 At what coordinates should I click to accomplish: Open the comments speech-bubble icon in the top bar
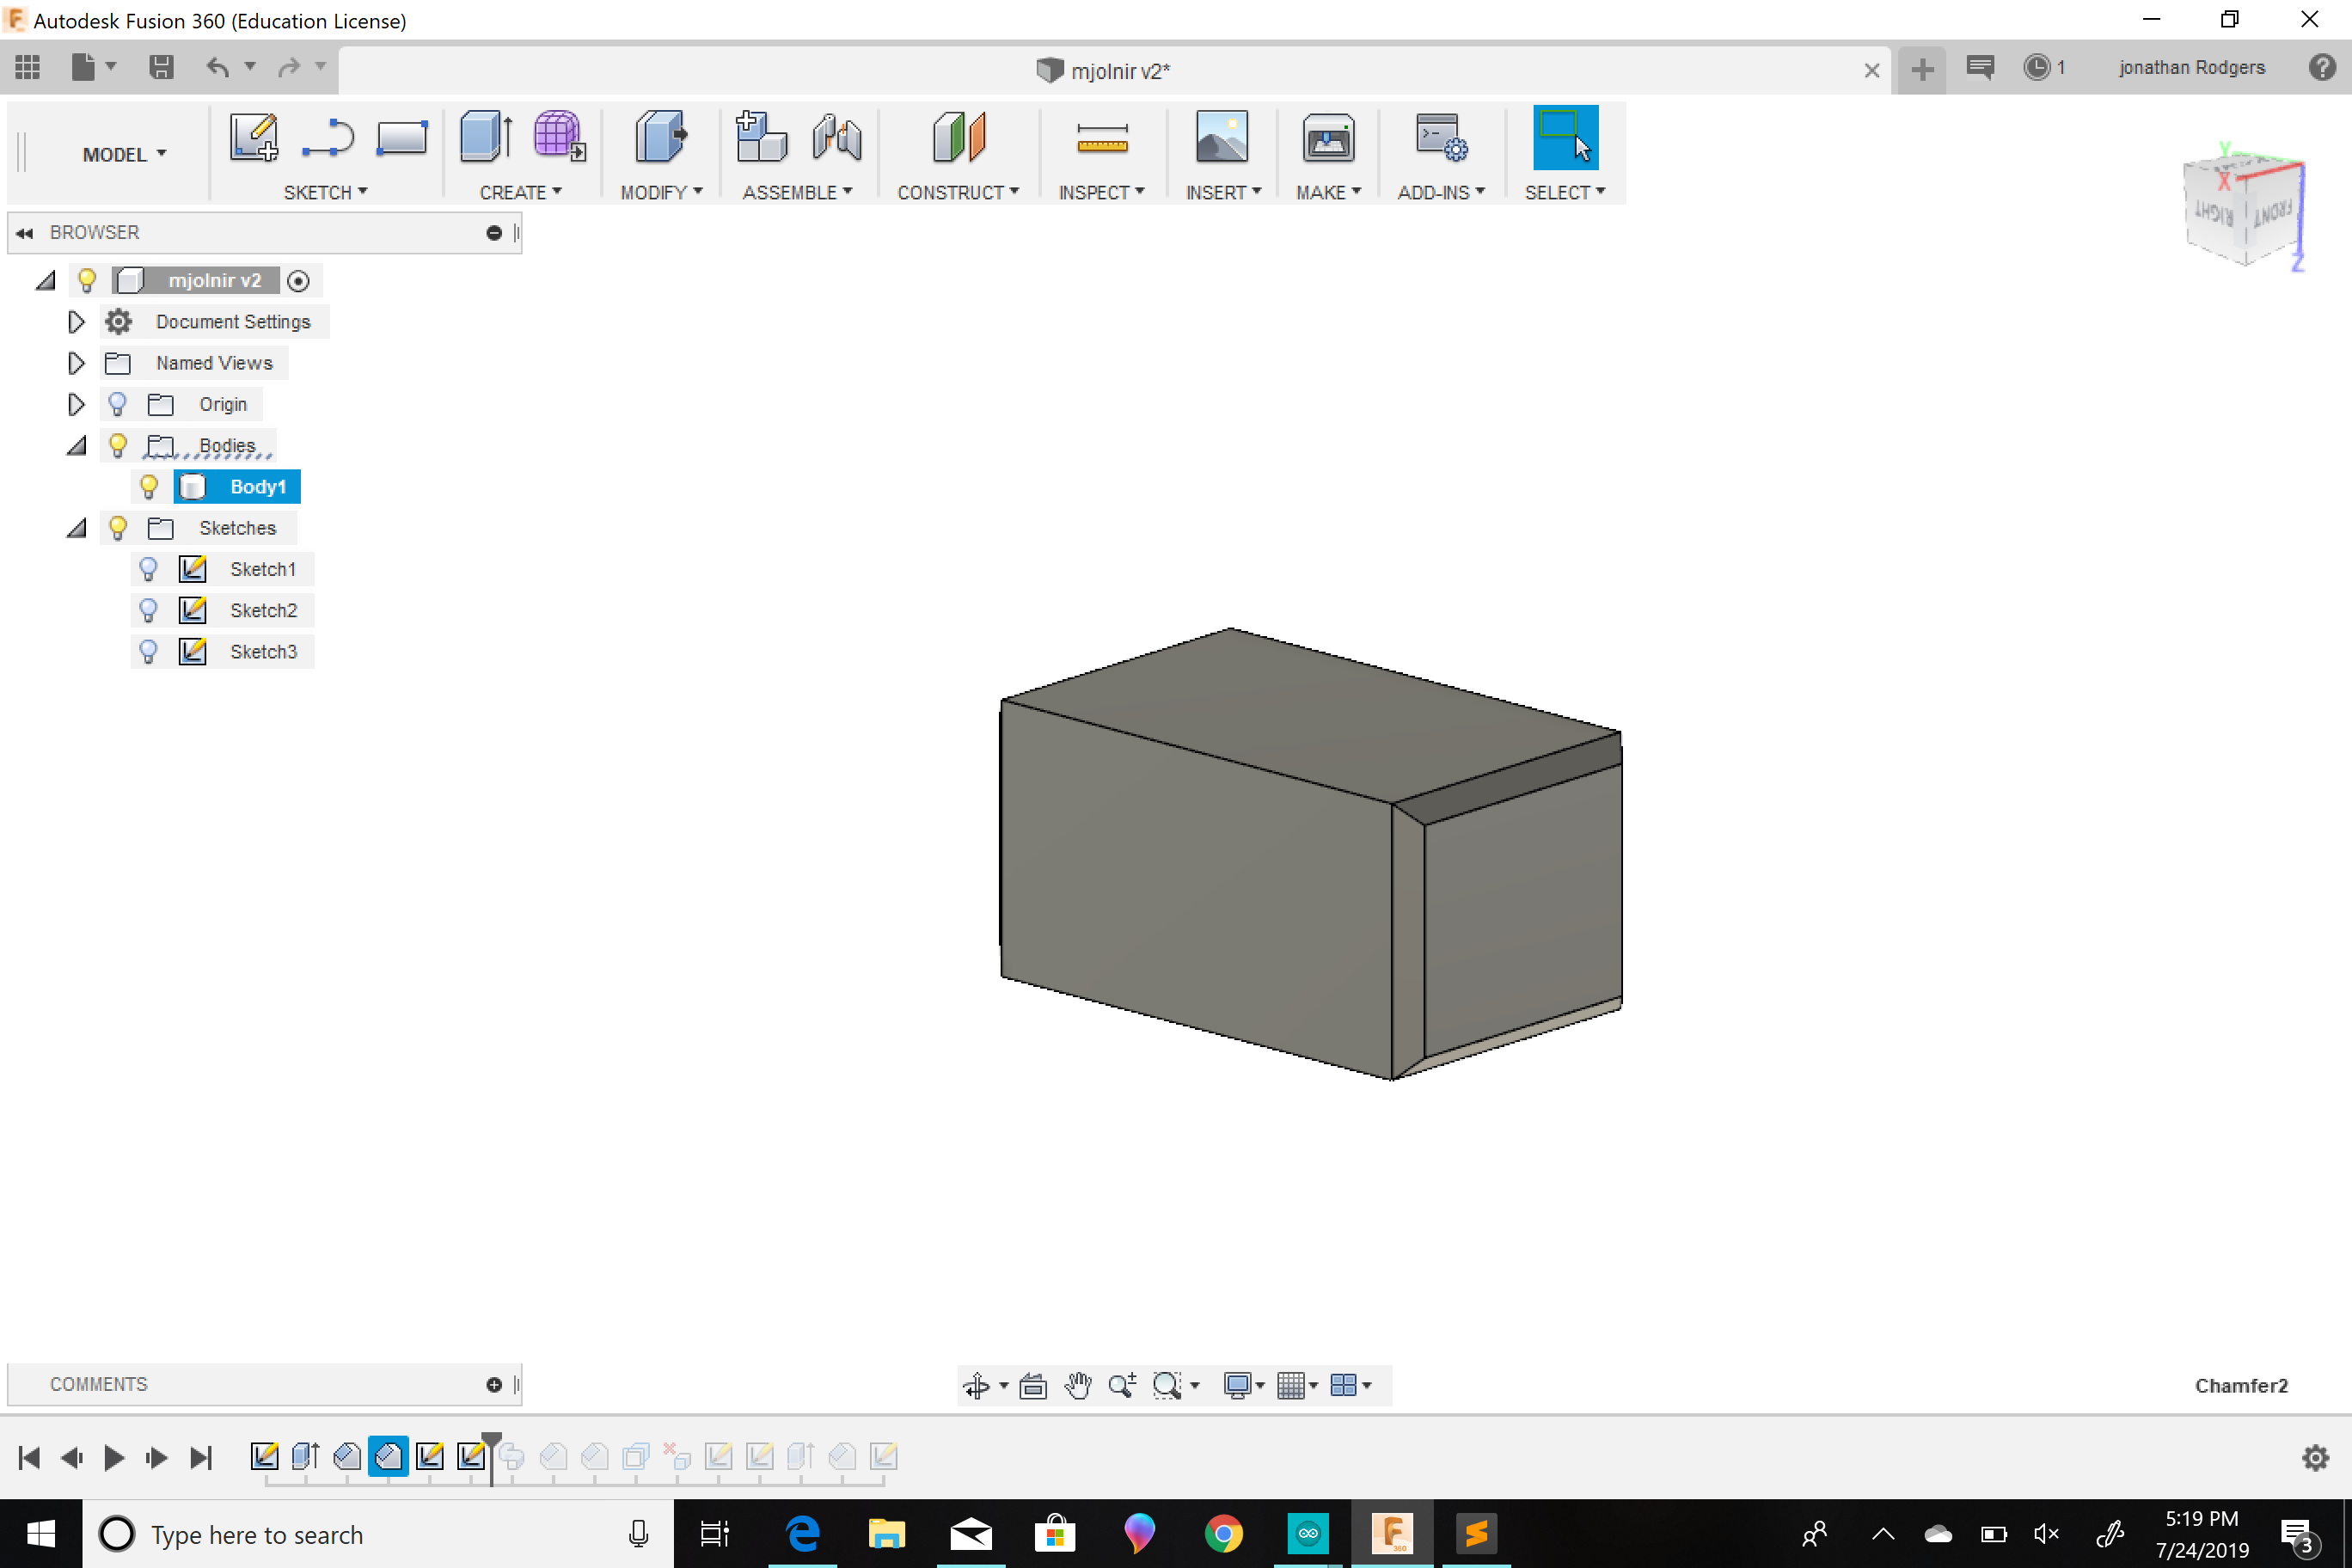[x=1979, y=67]
